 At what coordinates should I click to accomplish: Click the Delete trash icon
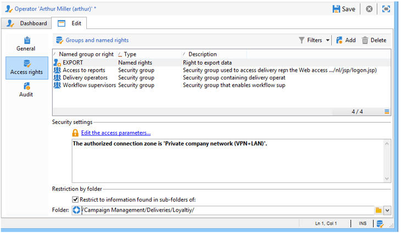(x=365, y=40)
